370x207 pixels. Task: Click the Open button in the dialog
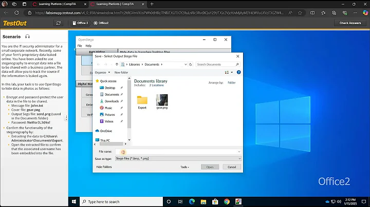[x=210, y=167]
